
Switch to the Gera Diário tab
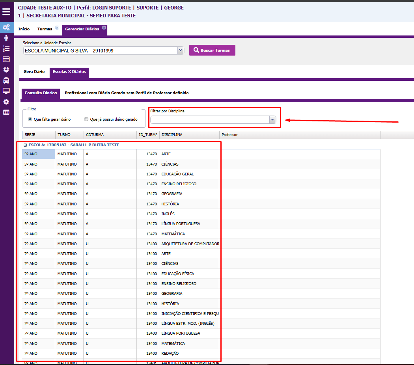click(x=34, y=72)
